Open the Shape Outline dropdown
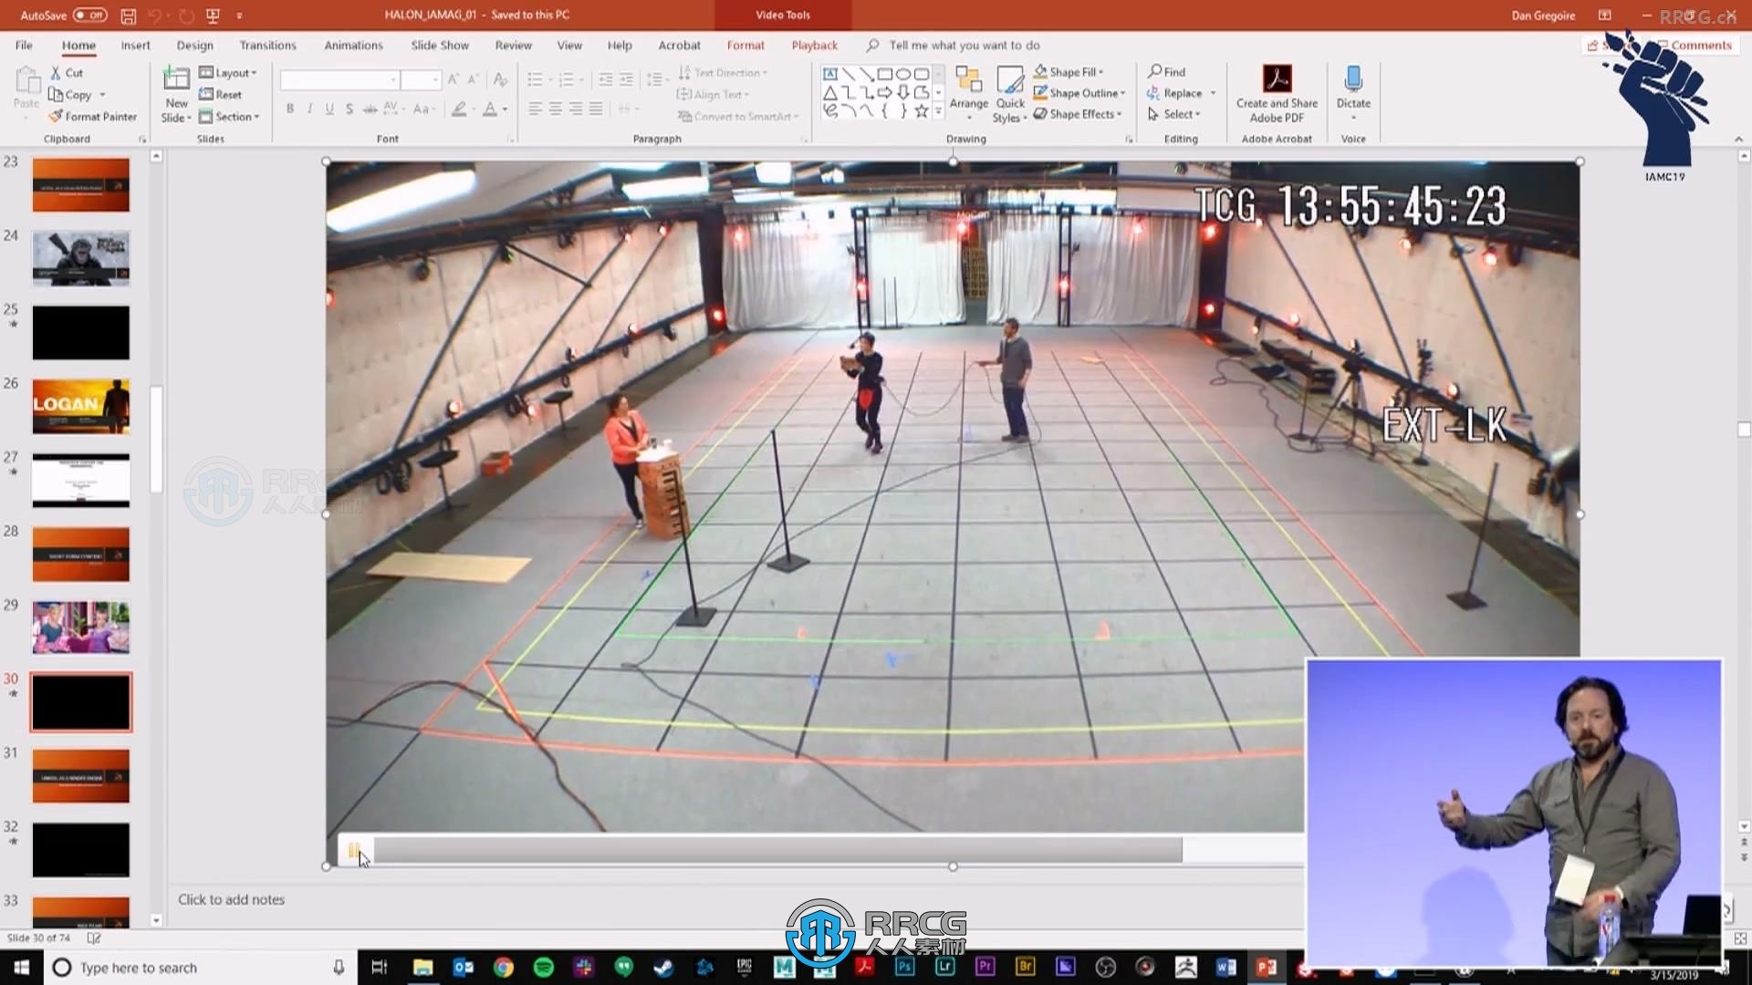The width and height of the screenshot is (1752, 985). coord(1079,93)
